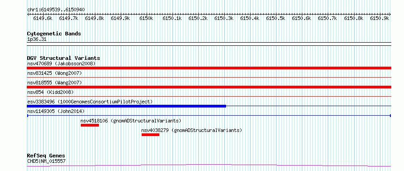This screenshot has width=404, height=171.
Task: Click the 6150.3k ruler tick label
Action: 224,18
